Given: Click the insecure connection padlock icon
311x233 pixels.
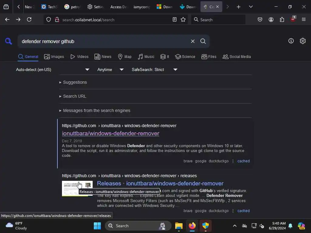Looking at the screenshot, I should tap(57, 20).
